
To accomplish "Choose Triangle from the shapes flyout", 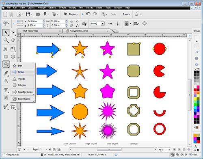I will point(23,79).
